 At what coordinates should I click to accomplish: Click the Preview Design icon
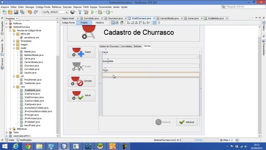122,22
